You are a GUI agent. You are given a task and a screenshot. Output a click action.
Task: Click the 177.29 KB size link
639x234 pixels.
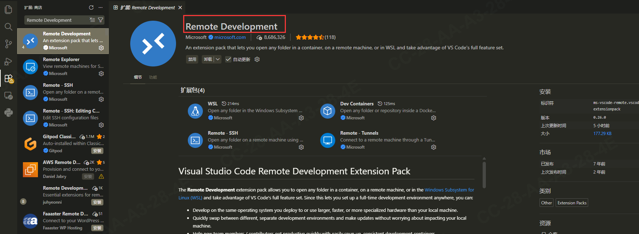point(602,134)
